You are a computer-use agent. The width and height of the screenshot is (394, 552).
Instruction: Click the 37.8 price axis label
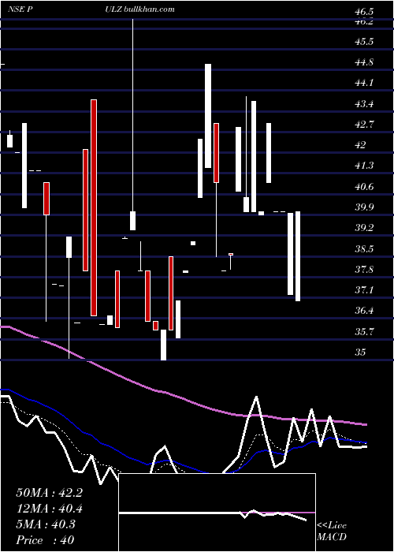(364, 270)
